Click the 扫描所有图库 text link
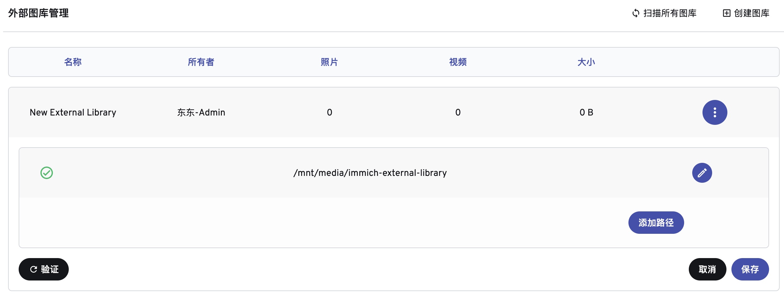 pyautogui.click(x=670, y=13)
